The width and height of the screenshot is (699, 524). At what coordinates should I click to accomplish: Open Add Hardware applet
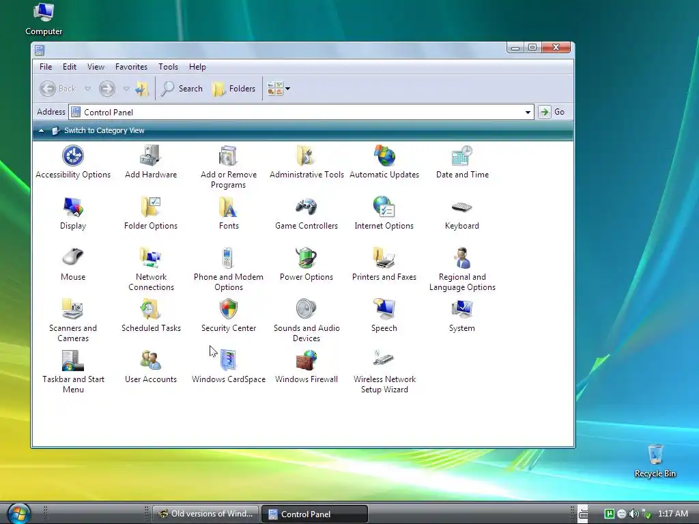click(151, 162)
